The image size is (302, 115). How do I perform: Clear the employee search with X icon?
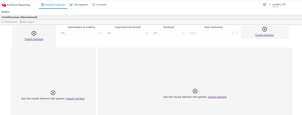[x=236, y=33]
